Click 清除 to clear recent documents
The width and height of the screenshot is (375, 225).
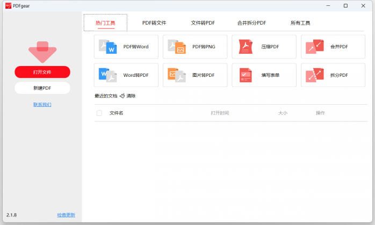point(131,96)
